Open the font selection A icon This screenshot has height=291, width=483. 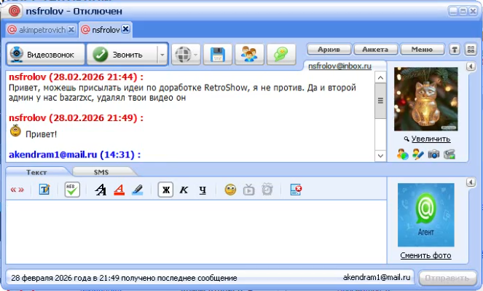[101, 190]
